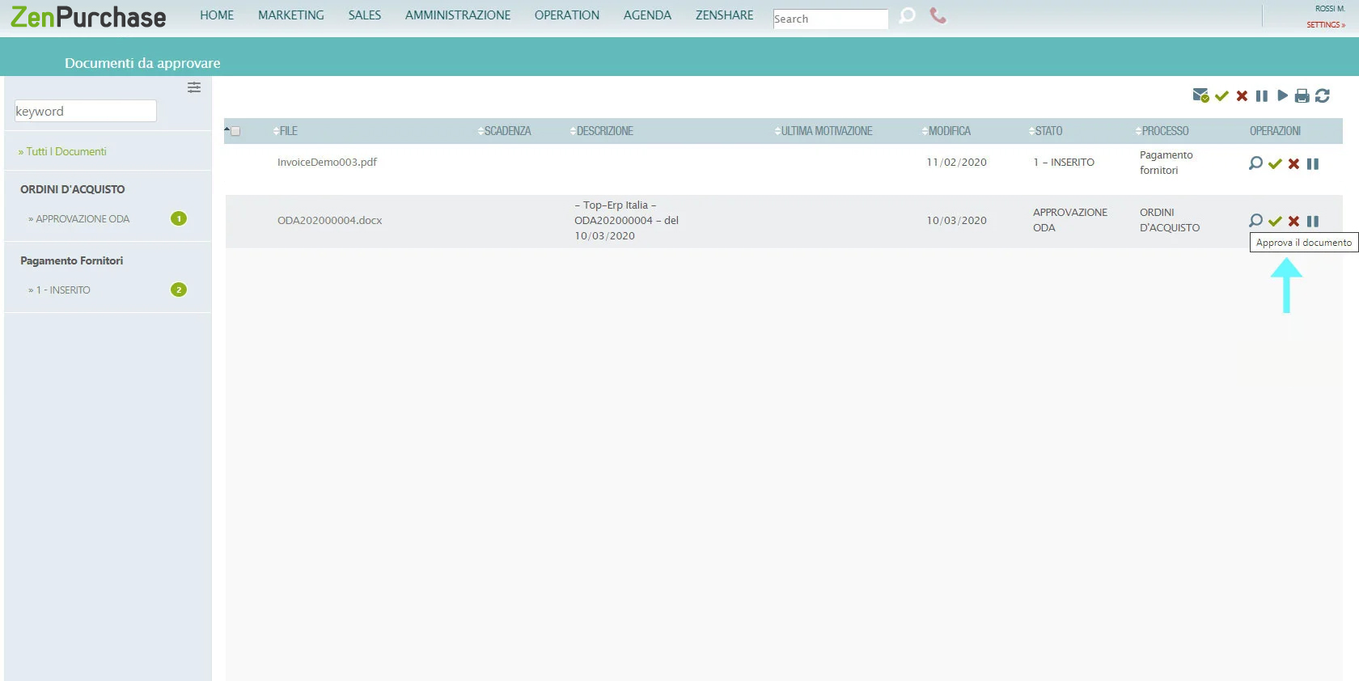Approve the InvoiceDemo003.pdf document
This screenshot has height=681, width=1359.
click(x=1275, y=164)
